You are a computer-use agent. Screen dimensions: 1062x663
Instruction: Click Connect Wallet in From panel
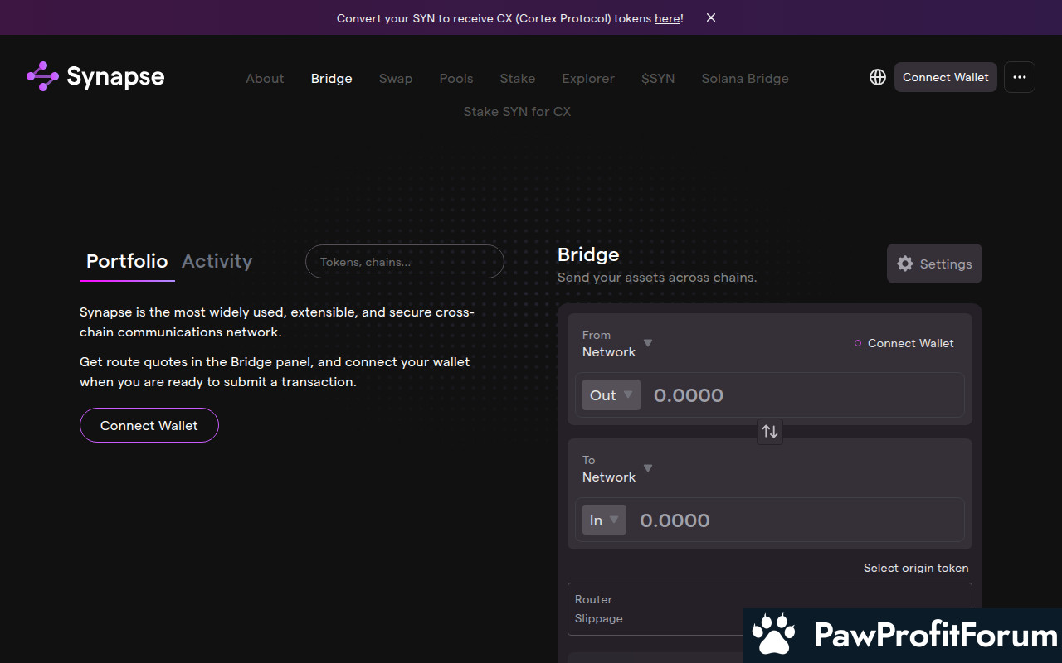tap(904, 343)
